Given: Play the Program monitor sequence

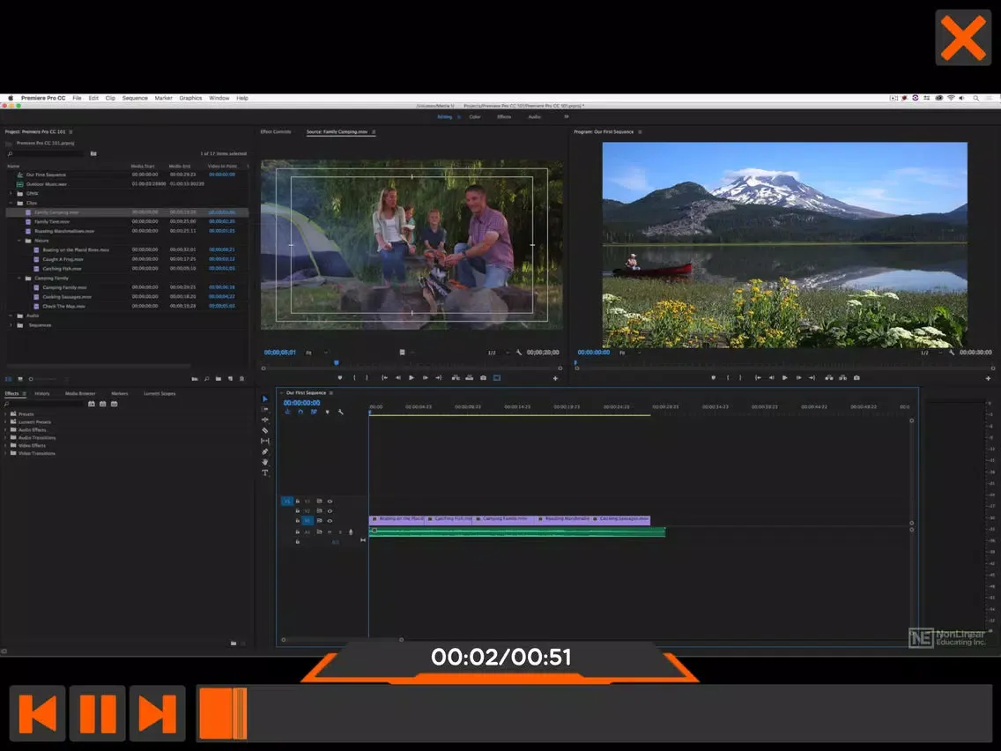Looking at the screenshot, I should click(x=784, y=377).
